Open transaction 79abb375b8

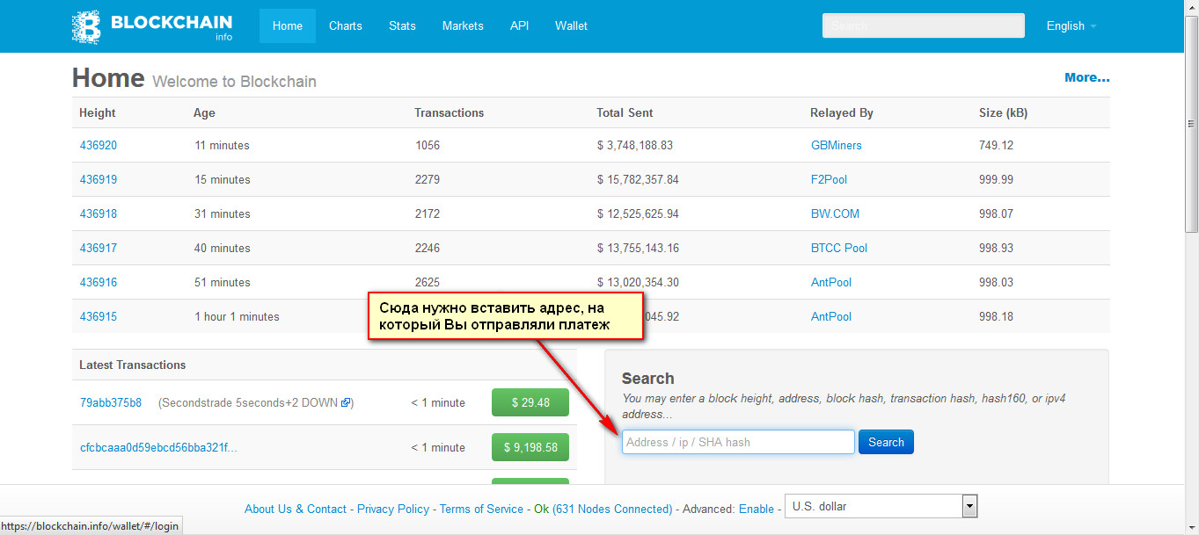110,403
